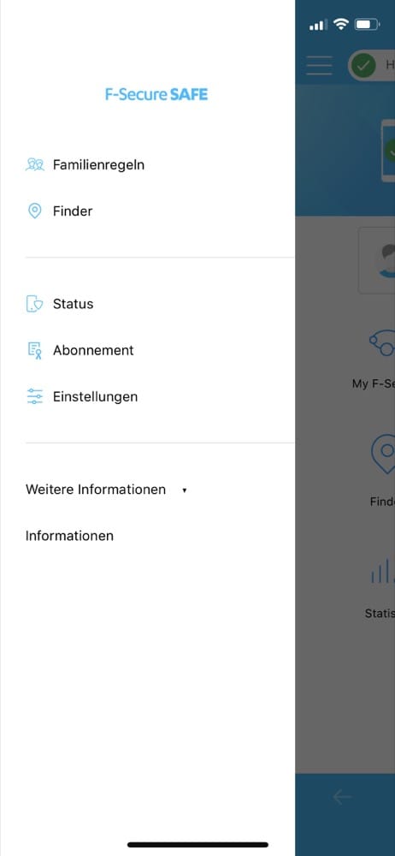Open the Informationen link
The height and width of the screenshot is (856, 395).
69,536
